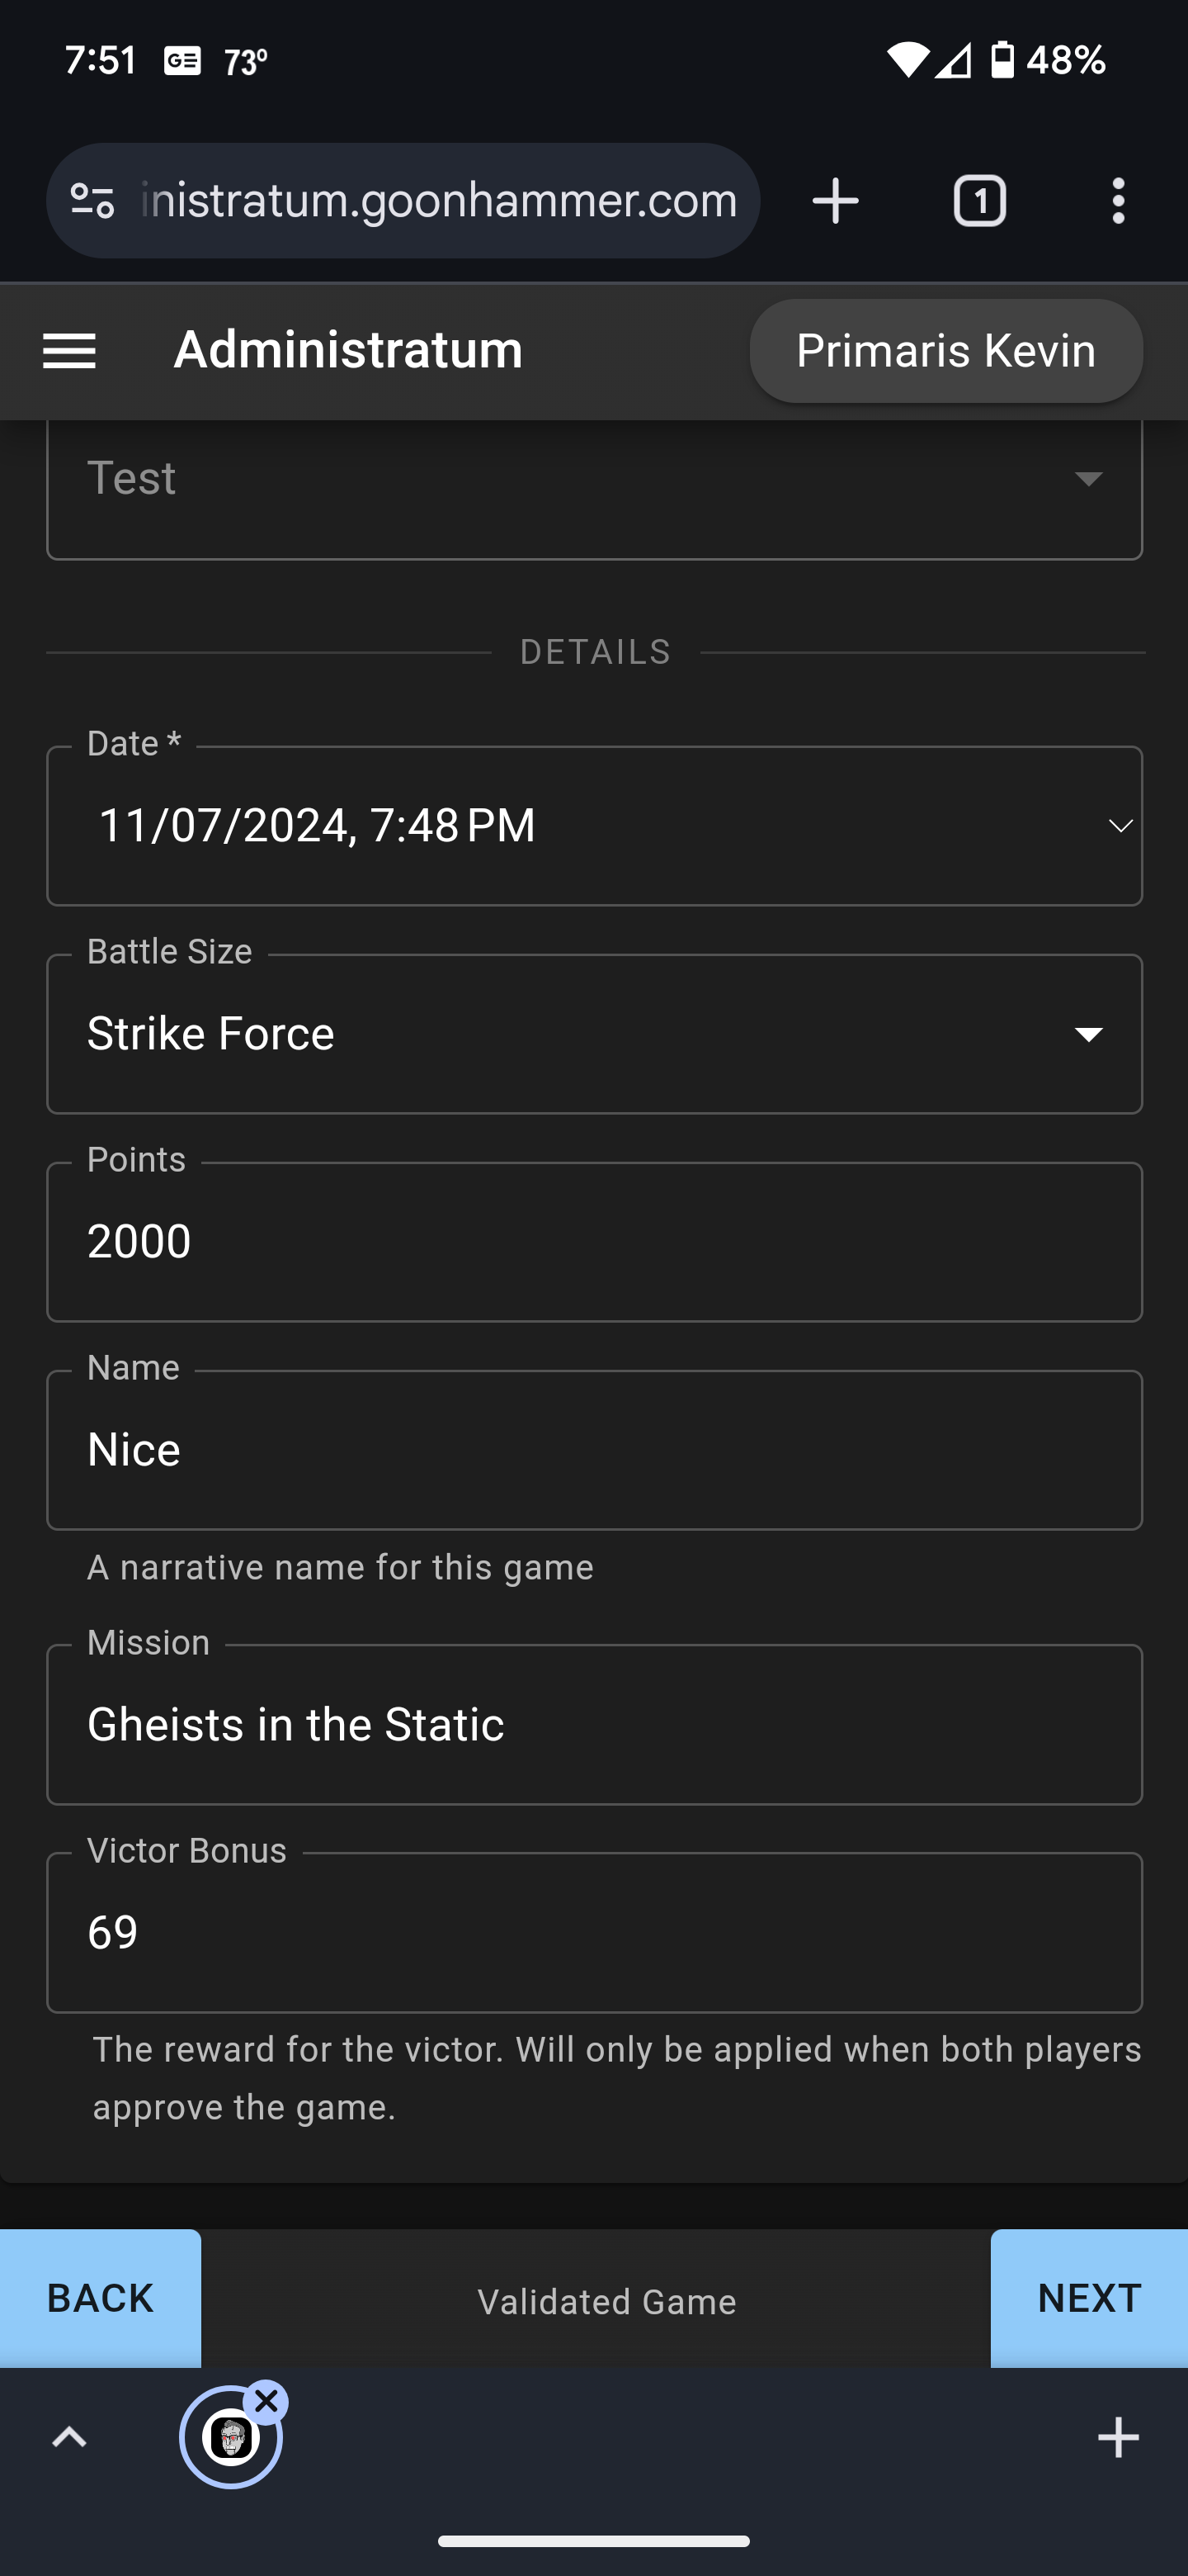The image size is (1188, 2576).
Task: Open a new browser tab
Action: (x=835, y=201)
